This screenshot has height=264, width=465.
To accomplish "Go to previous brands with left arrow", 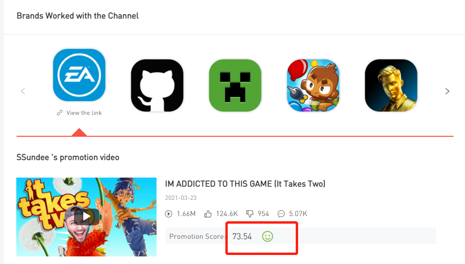I will 23,91.
